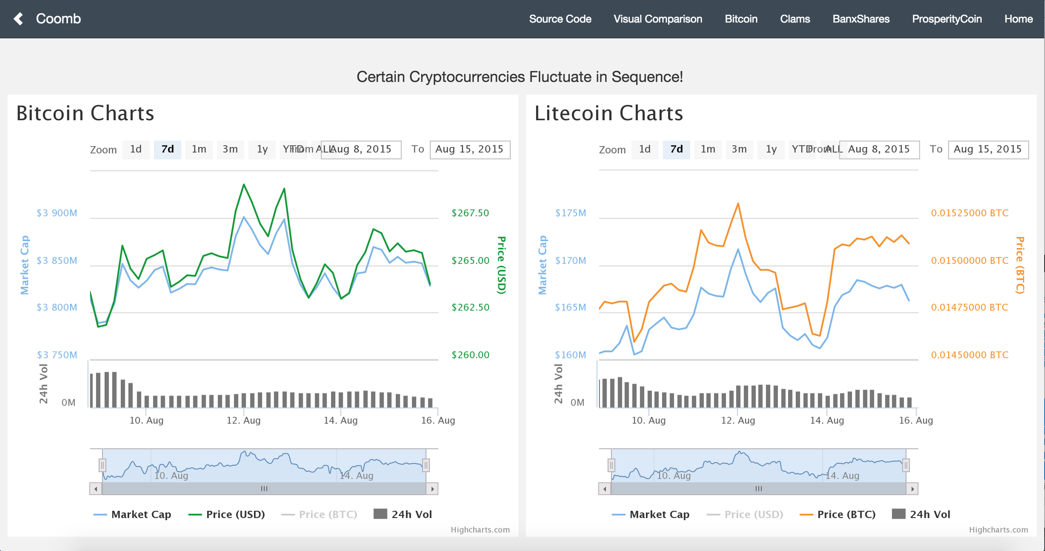The image size is (1045, 551).
Task: Click Source Code link in navbar
Action: (x=560, y=19)
